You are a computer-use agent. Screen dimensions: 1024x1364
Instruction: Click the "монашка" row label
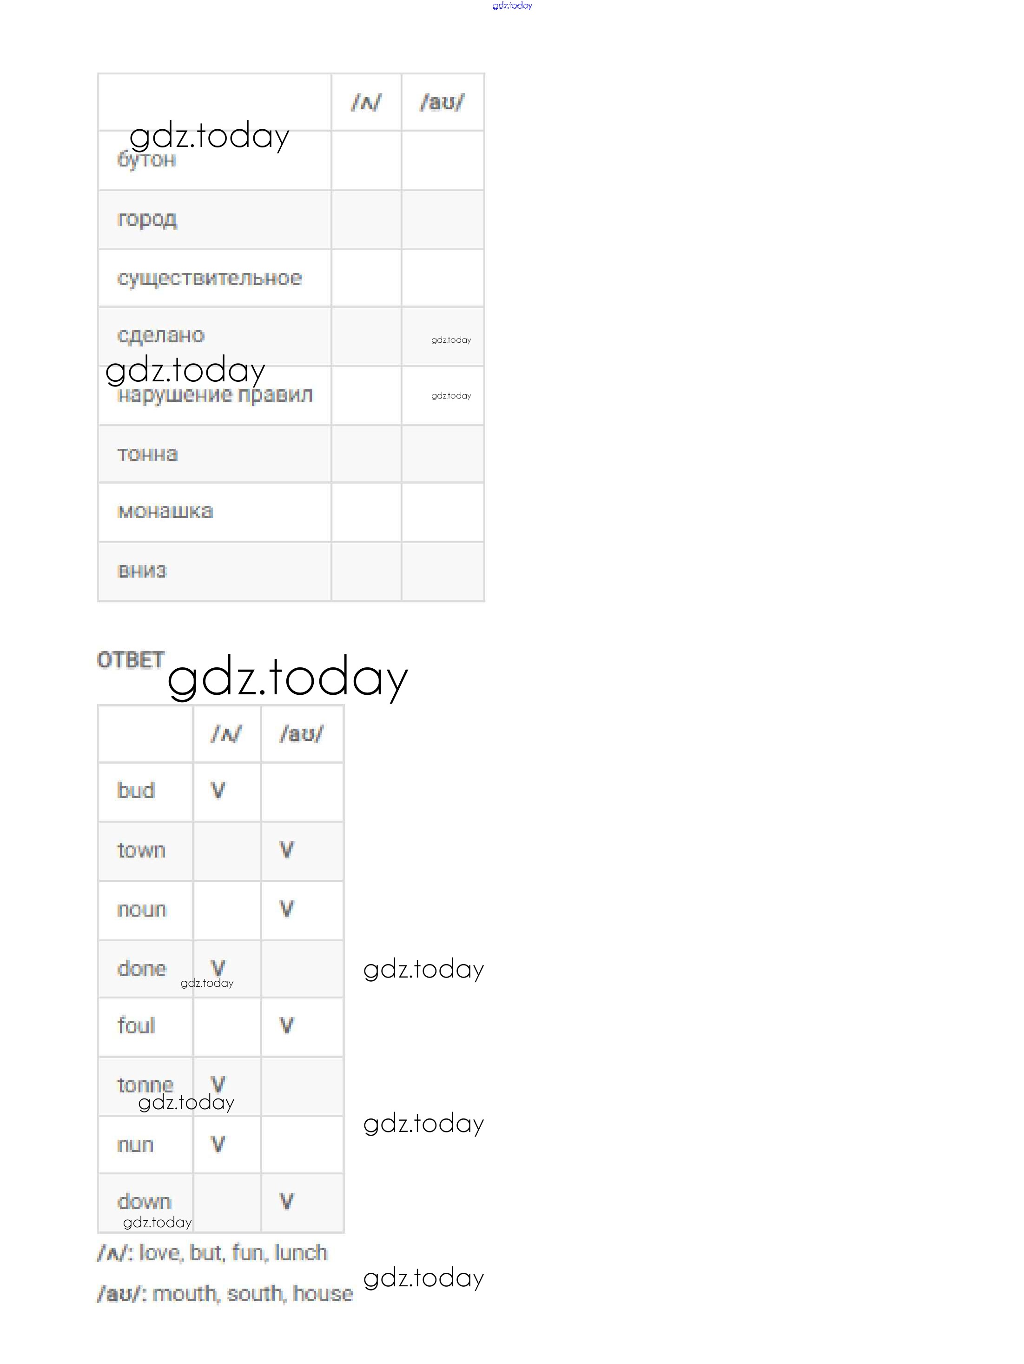pos(165,511)
